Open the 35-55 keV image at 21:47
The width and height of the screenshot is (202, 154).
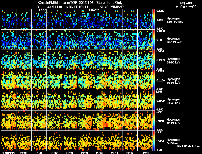[54, 80]
